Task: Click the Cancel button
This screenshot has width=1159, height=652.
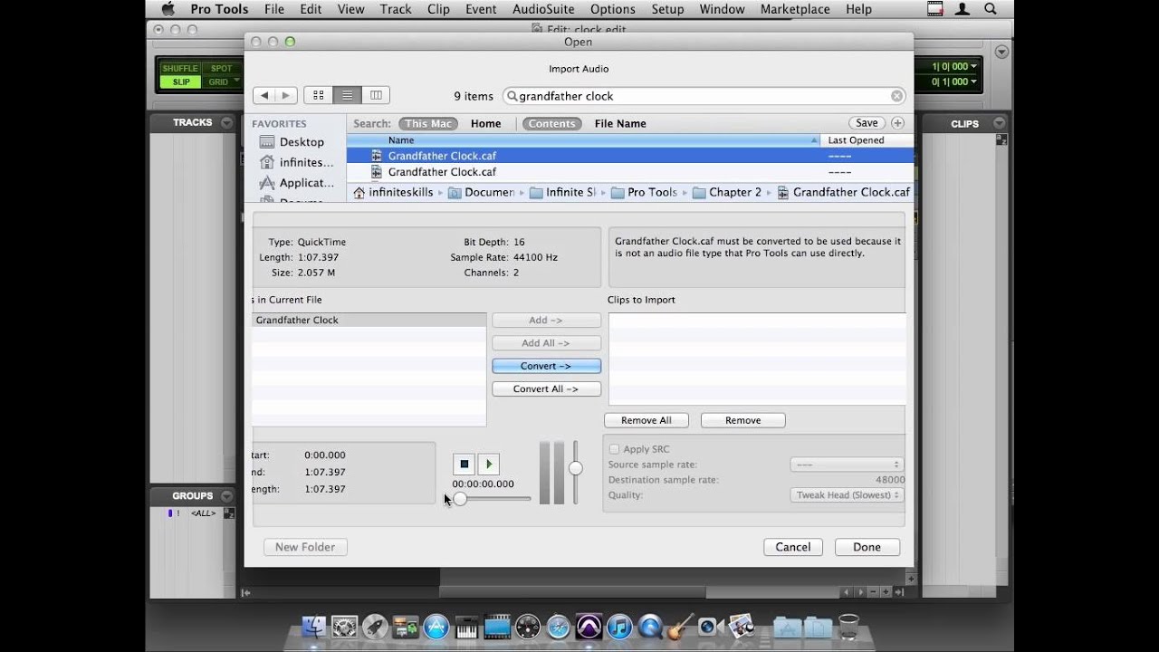Action: tap(793, 547)
